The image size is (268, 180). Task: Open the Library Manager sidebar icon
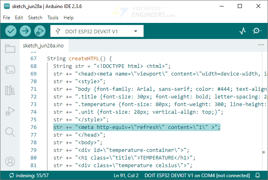(10, 90)
